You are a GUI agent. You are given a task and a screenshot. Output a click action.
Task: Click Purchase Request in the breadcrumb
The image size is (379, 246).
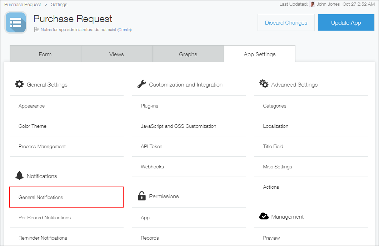click(x=23, y=4)
